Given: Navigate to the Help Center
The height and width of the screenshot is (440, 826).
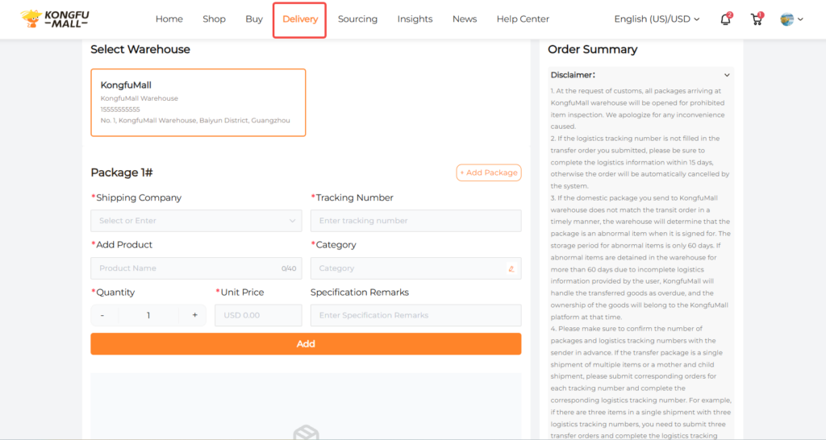Looking at the screenshot, I should [523, 19].
